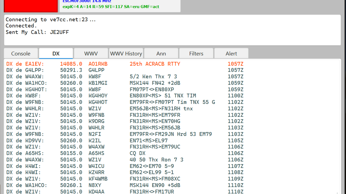
Task: Click 'FN31RH<MS>EM79UC' comment
Action: pos(155,147)
